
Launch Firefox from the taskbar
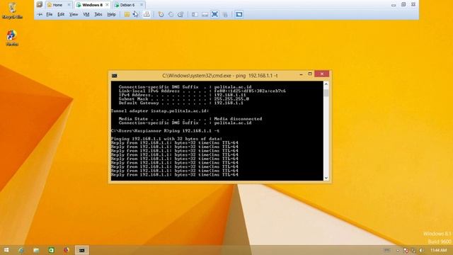coord(66,250)
